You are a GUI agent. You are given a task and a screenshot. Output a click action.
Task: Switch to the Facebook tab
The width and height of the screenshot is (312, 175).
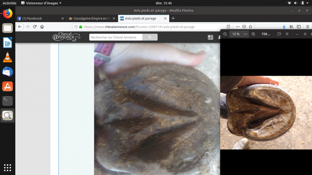pyautogui.click(x=38, y=18)
